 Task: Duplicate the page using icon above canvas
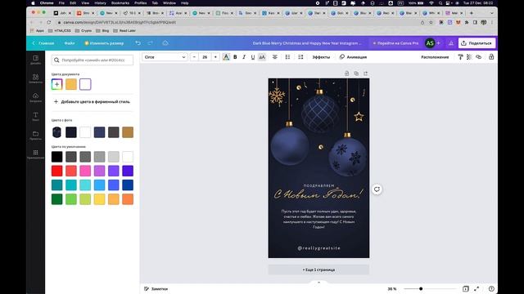pyautogui.click(x=356, y=73)
